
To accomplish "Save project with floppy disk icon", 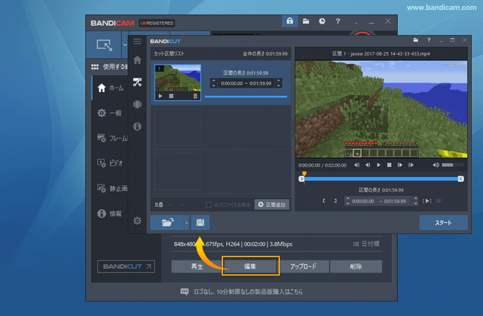I will (200, 223).
